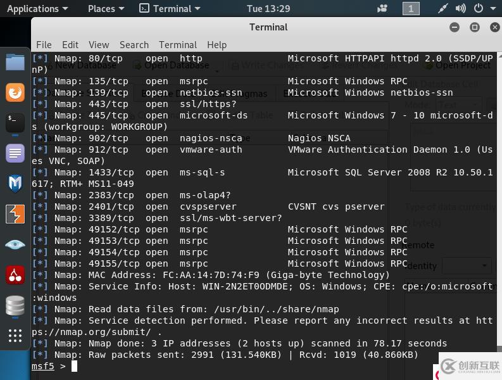Click the hostname WIN-2N2ET0ODMDE
502x380 pixels.
(x=245, y=286)
